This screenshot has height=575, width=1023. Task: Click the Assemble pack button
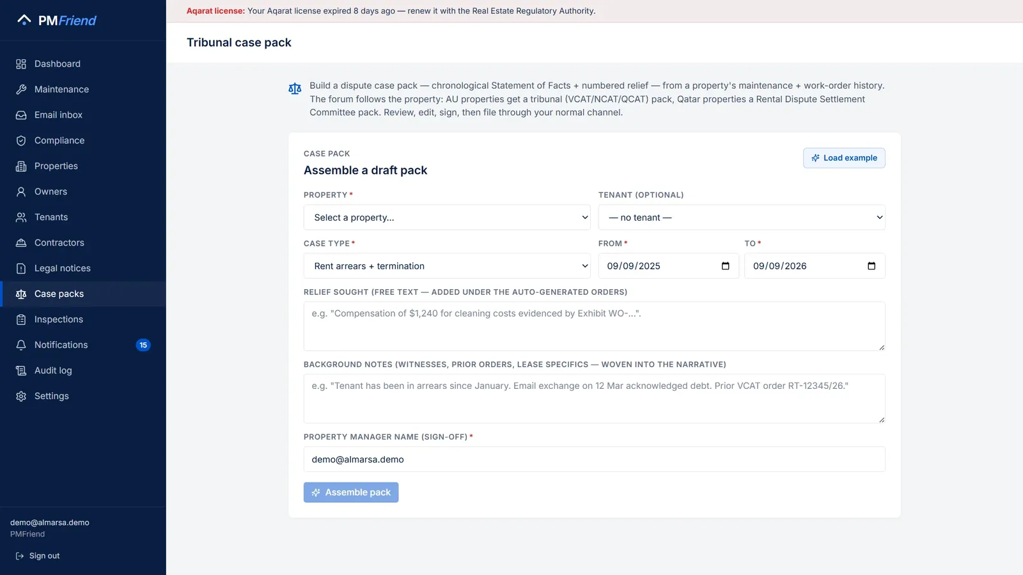pos(351,492)
